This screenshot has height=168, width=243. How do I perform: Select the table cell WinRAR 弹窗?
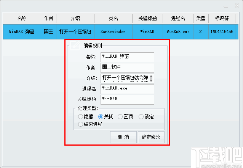tap(22, 32)
